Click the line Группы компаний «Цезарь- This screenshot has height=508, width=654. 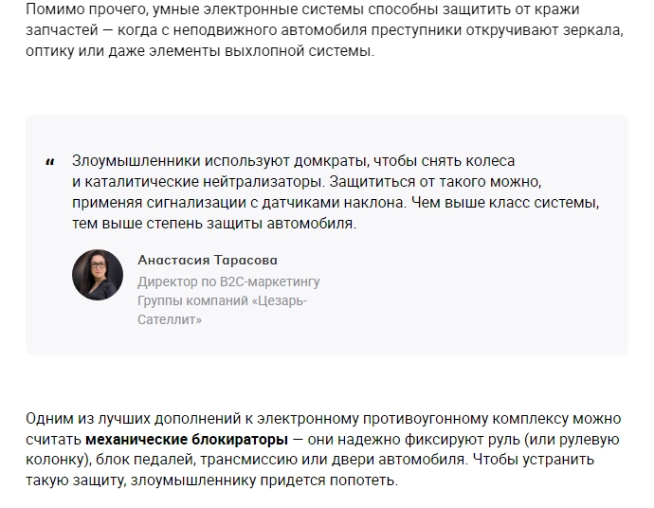coord(223,300)
